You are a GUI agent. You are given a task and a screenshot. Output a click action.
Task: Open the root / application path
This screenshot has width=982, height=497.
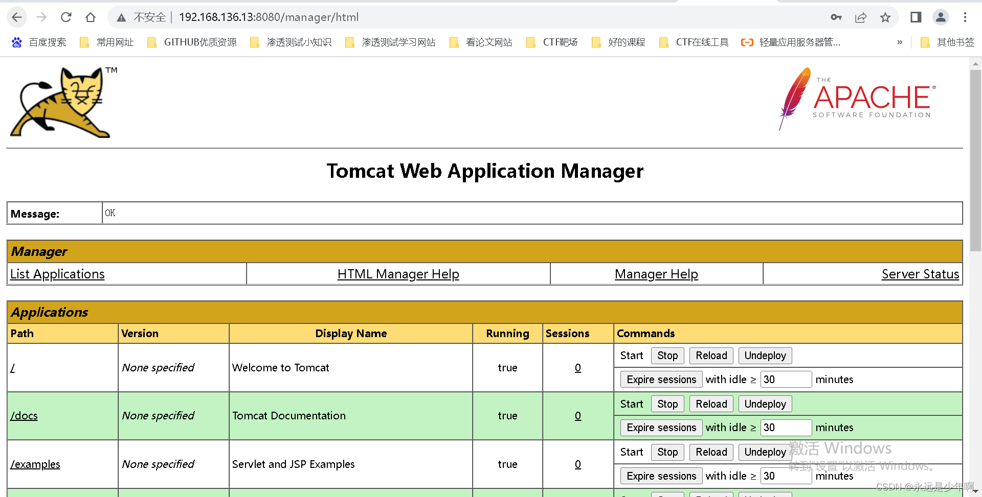click(13, 368)
